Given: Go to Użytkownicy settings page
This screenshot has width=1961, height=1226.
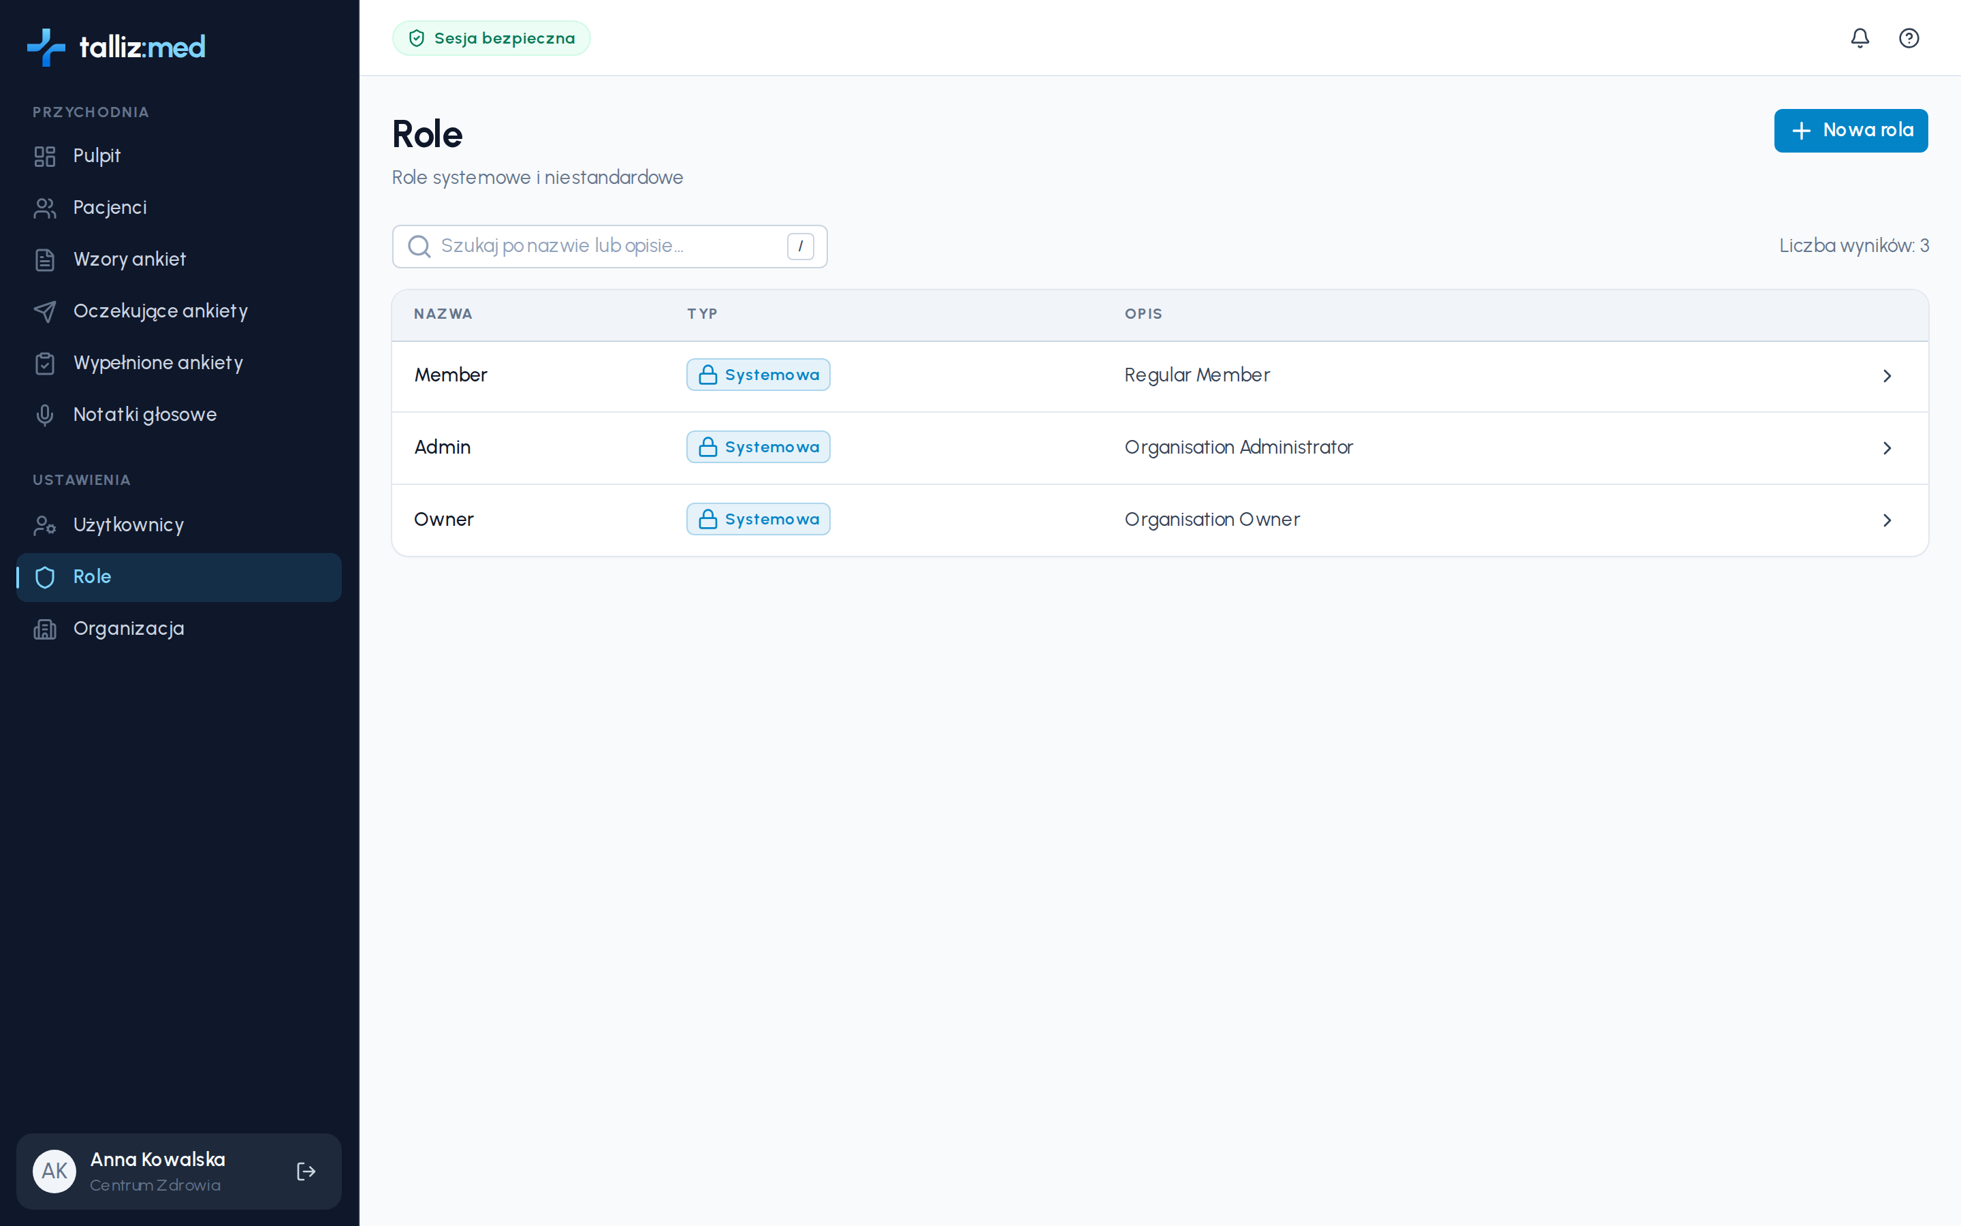Looking at the screenshot, I should (x=178, y=524).
